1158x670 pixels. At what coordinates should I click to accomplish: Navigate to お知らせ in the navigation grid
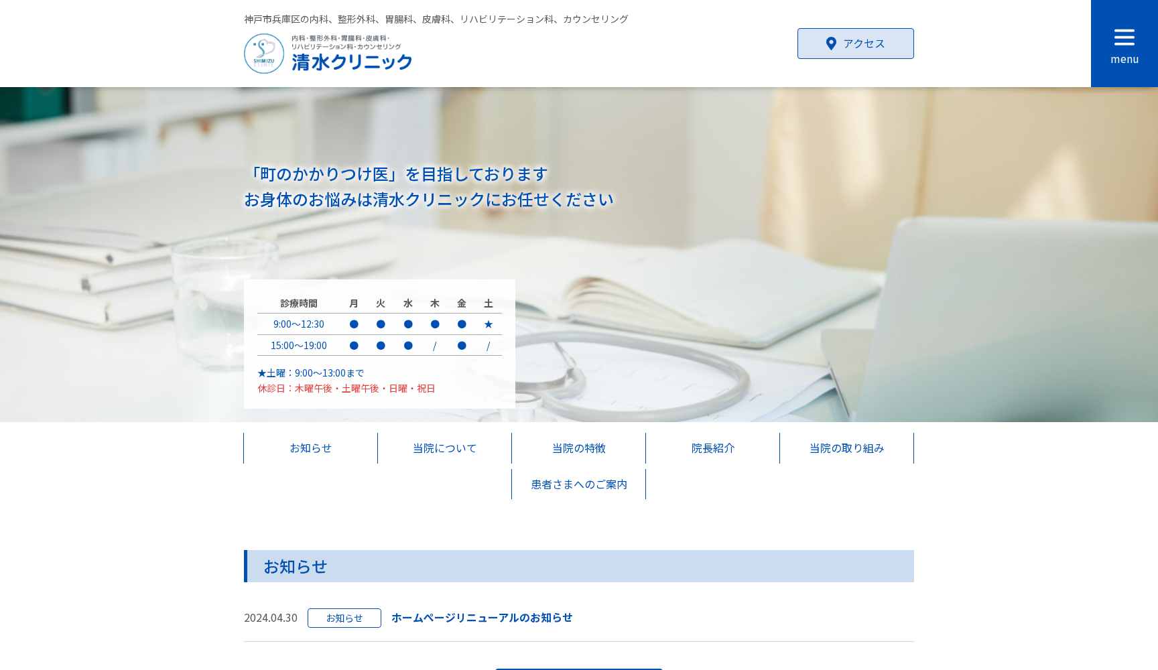(x=310, y=448)
